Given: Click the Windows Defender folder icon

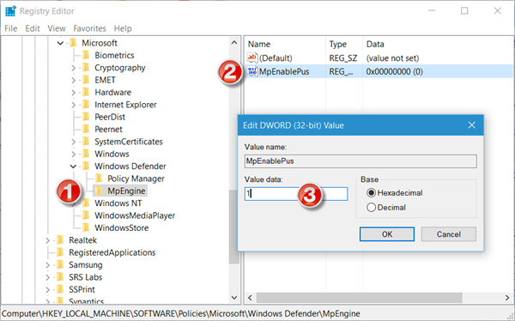Looking at the screenshot, I should [86, 167].
